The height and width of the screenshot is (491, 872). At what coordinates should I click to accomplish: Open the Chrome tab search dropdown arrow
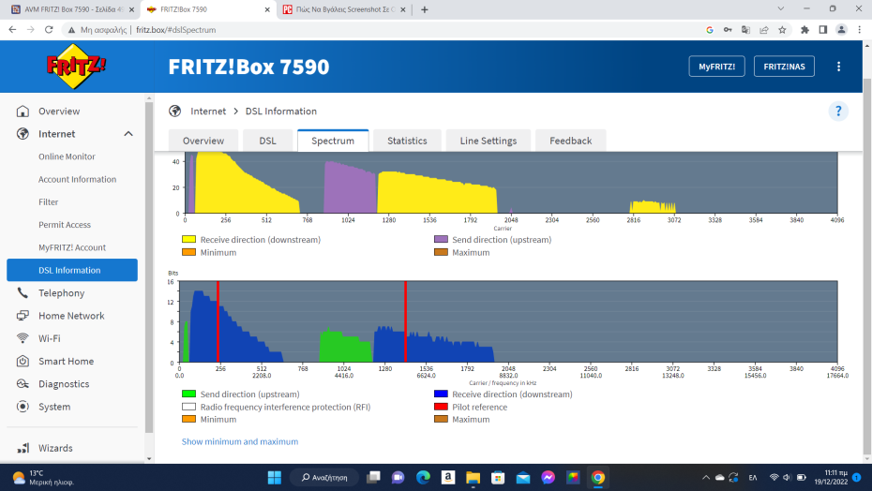click(781, 8)
